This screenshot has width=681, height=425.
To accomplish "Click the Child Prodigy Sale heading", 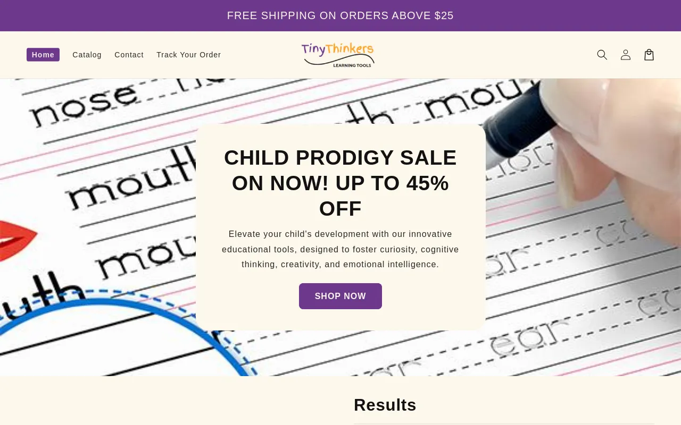I will [x=340, y=183].
